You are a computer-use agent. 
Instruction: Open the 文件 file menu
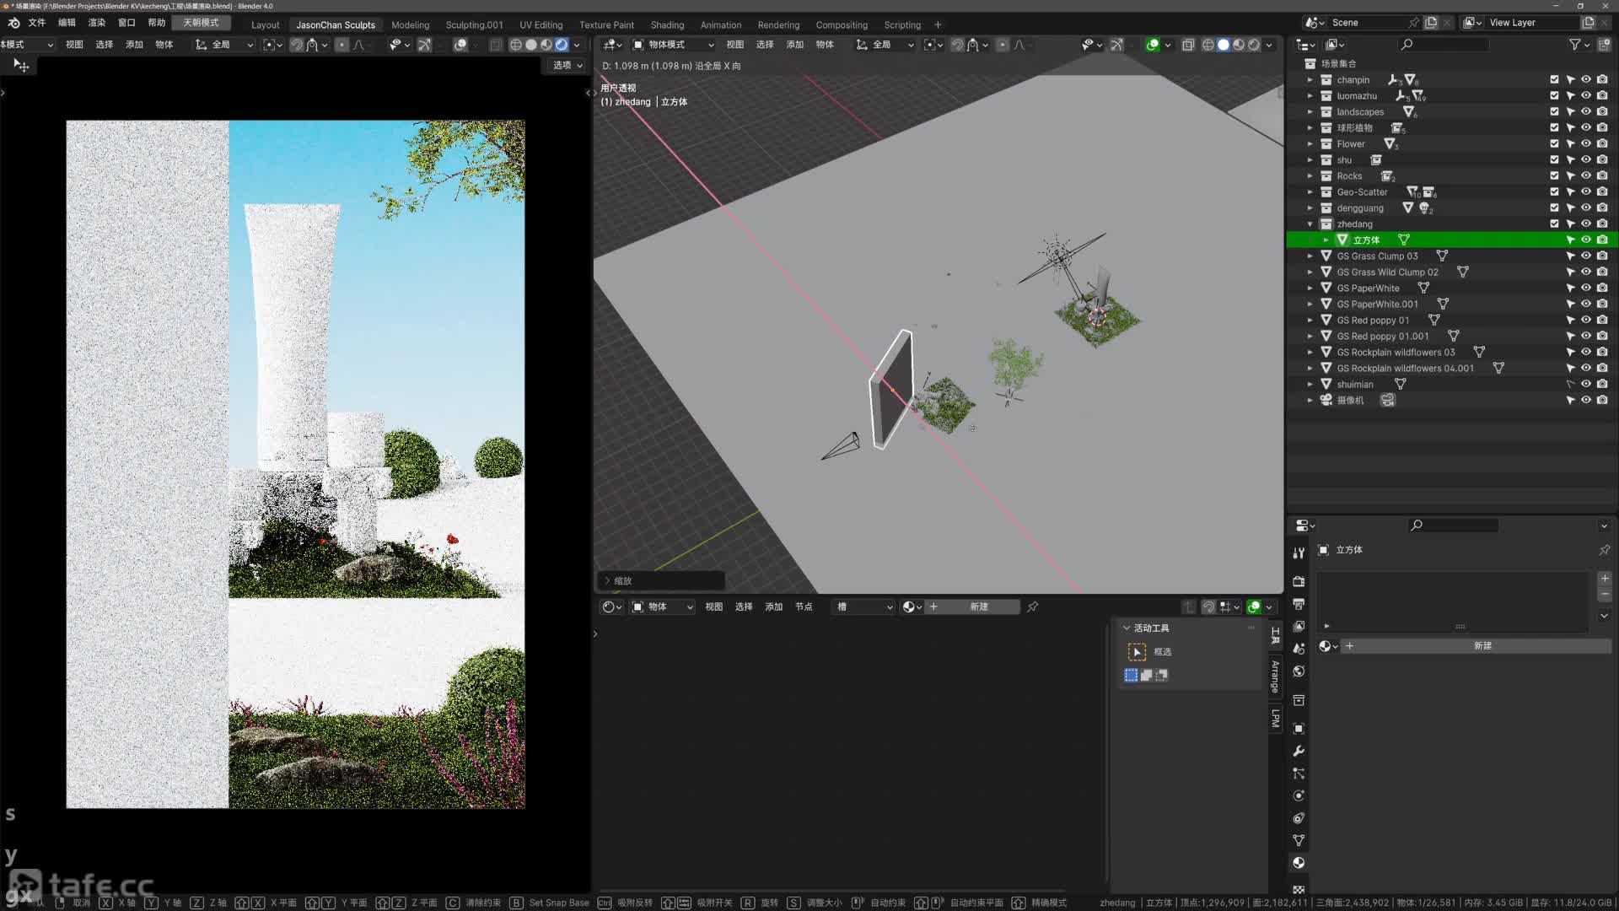point(37,23)
